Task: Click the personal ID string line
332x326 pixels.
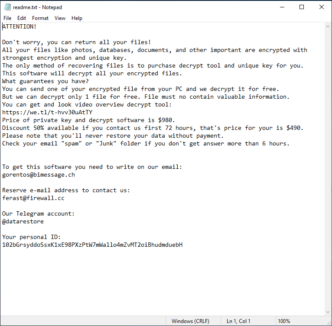Action: click(x=92, y=245)
